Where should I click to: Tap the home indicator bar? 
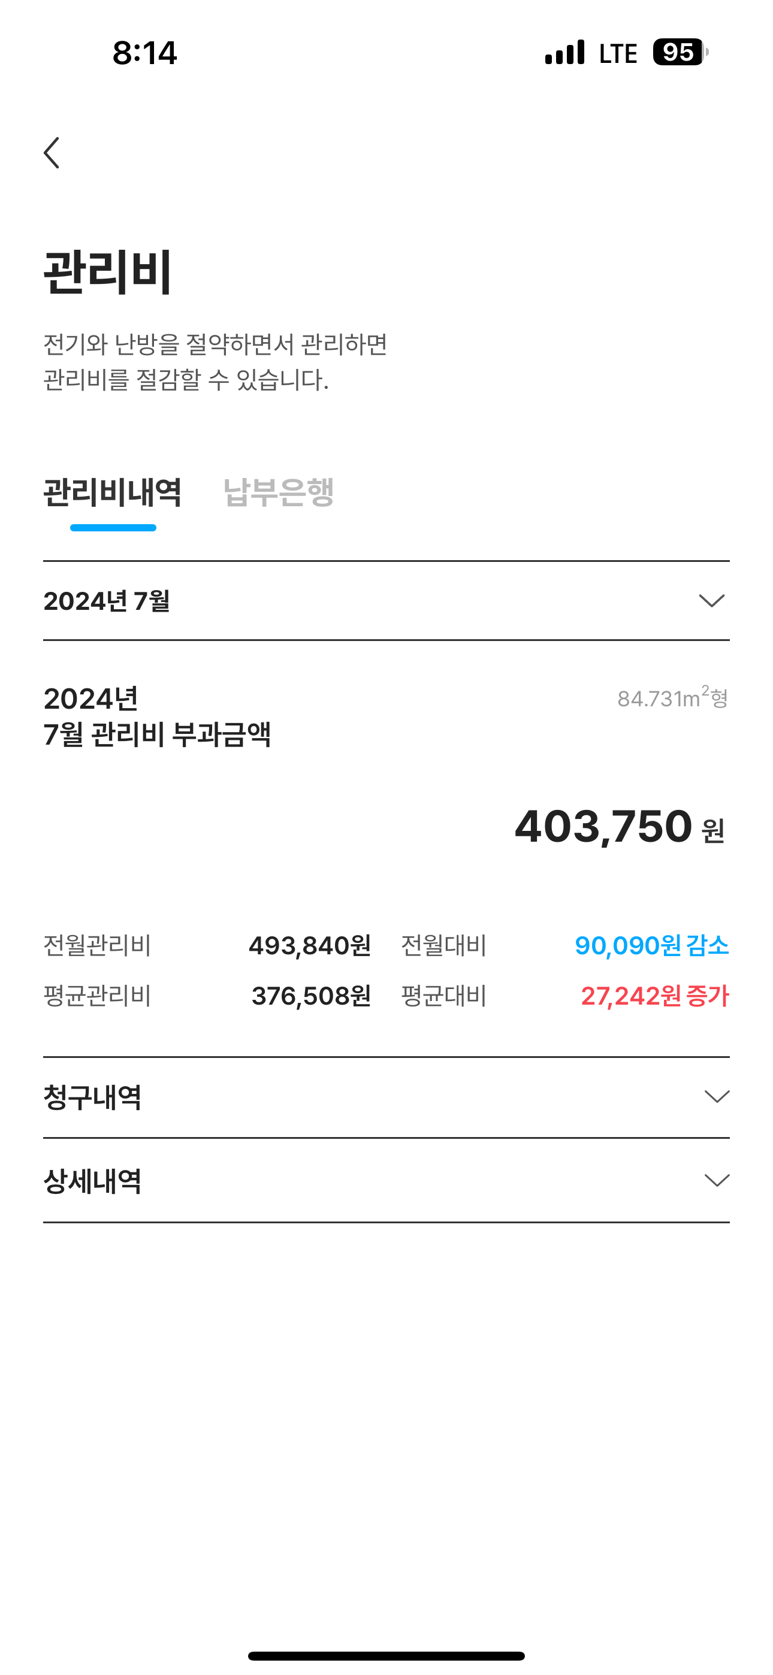[x=386, y=1655]
